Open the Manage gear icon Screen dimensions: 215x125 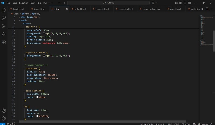tap(4, 118)
